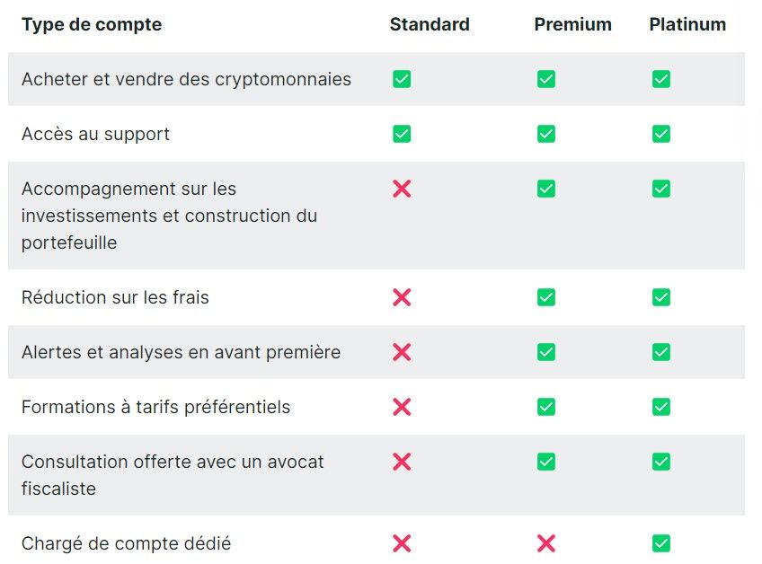Click Premium checkmark for Réduction sur les frais
The image size is (762, 564).
tap(545, 297)
